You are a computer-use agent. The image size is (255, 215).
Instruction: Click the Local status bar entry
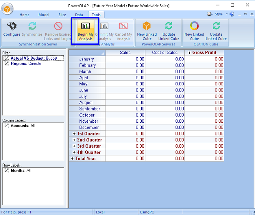100,212
